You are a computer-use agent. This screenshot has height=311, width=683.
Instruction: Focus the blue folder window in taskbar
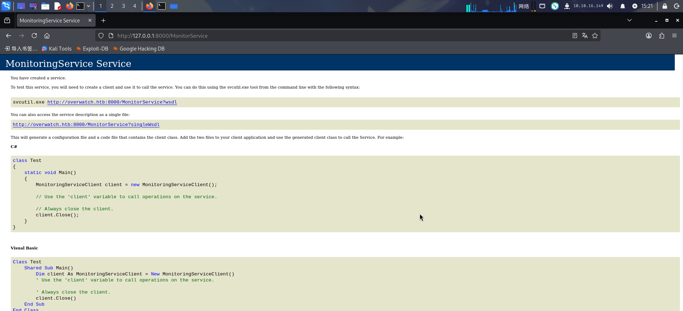click(174, 6)
